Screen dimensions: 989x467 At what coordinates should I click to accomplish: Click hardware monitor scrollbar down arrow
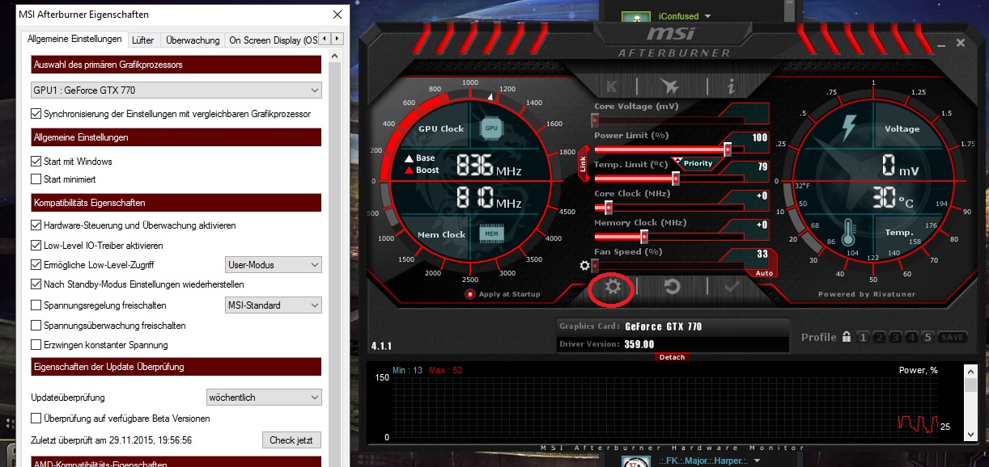pos(971,434)
